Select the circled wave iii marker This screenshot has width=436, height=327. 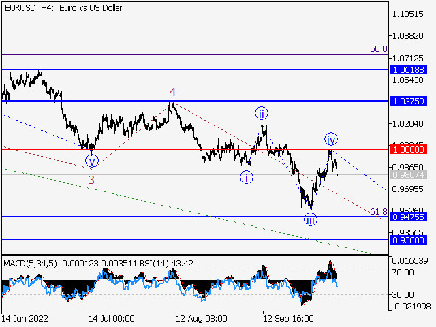tap(311, 220)
